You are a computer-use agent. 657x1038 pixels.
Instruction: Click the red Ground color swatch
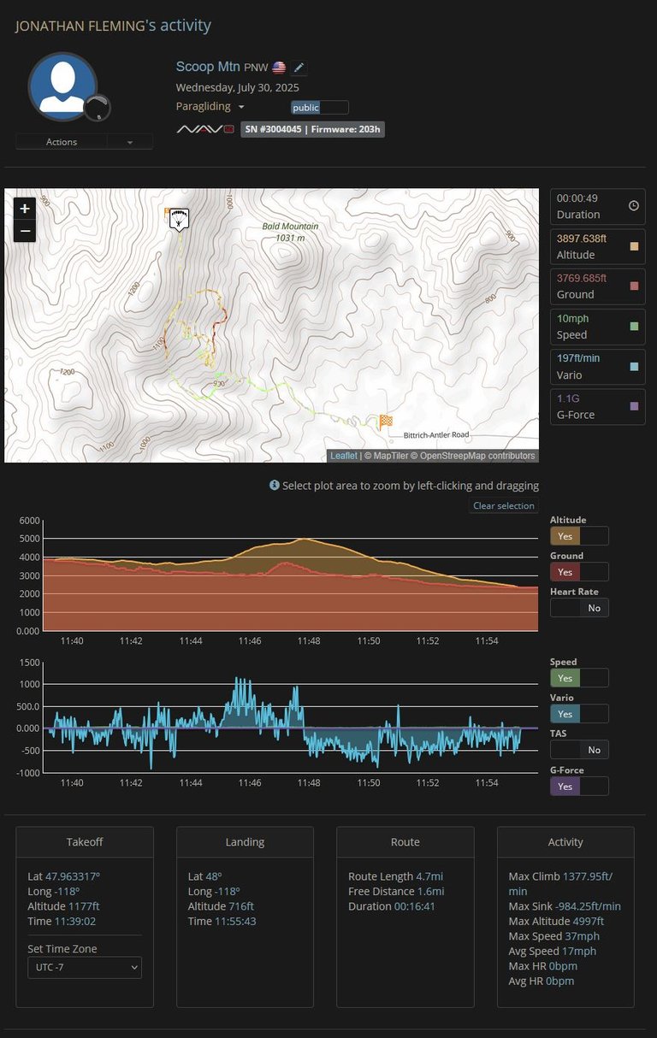point(634,286)
